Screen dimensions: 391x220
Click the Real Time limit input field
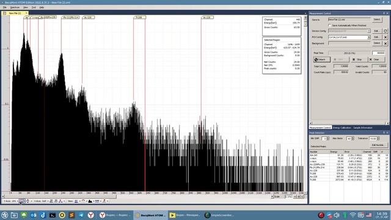pyautogui.click(x=379, y=53)
